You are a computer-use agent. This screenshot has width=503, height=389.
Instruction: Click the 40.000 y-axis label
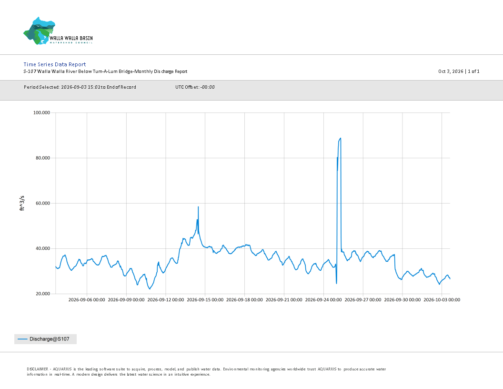point(43,248)
